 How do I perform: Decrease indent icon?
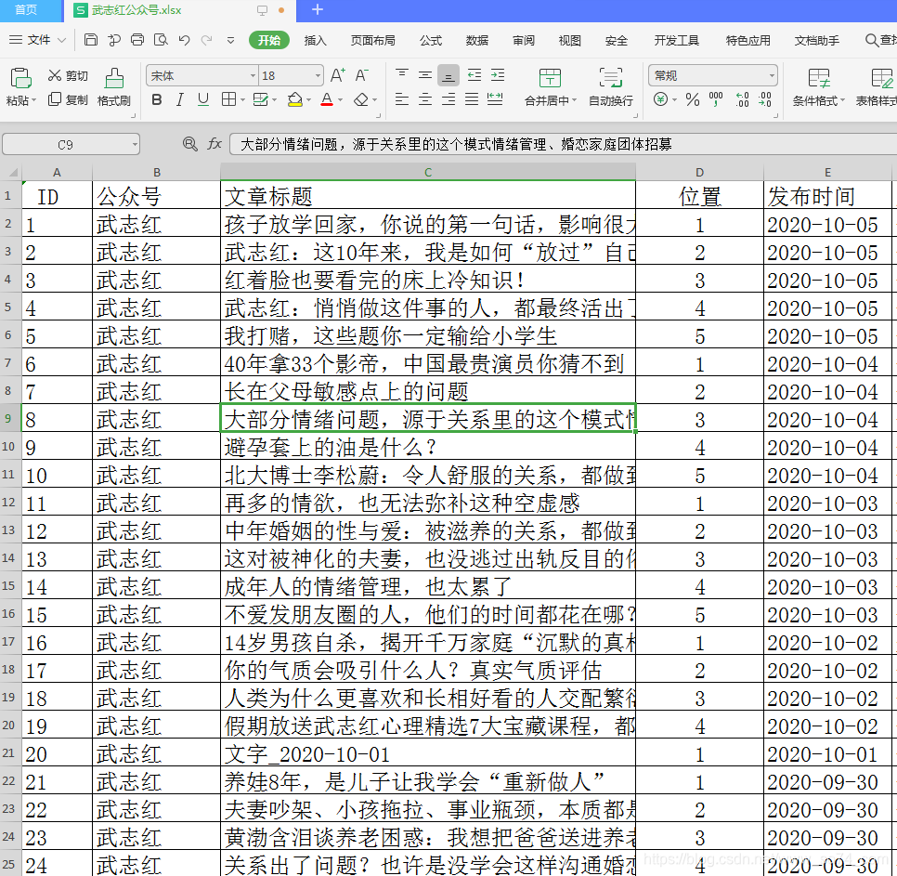[474, 75]
